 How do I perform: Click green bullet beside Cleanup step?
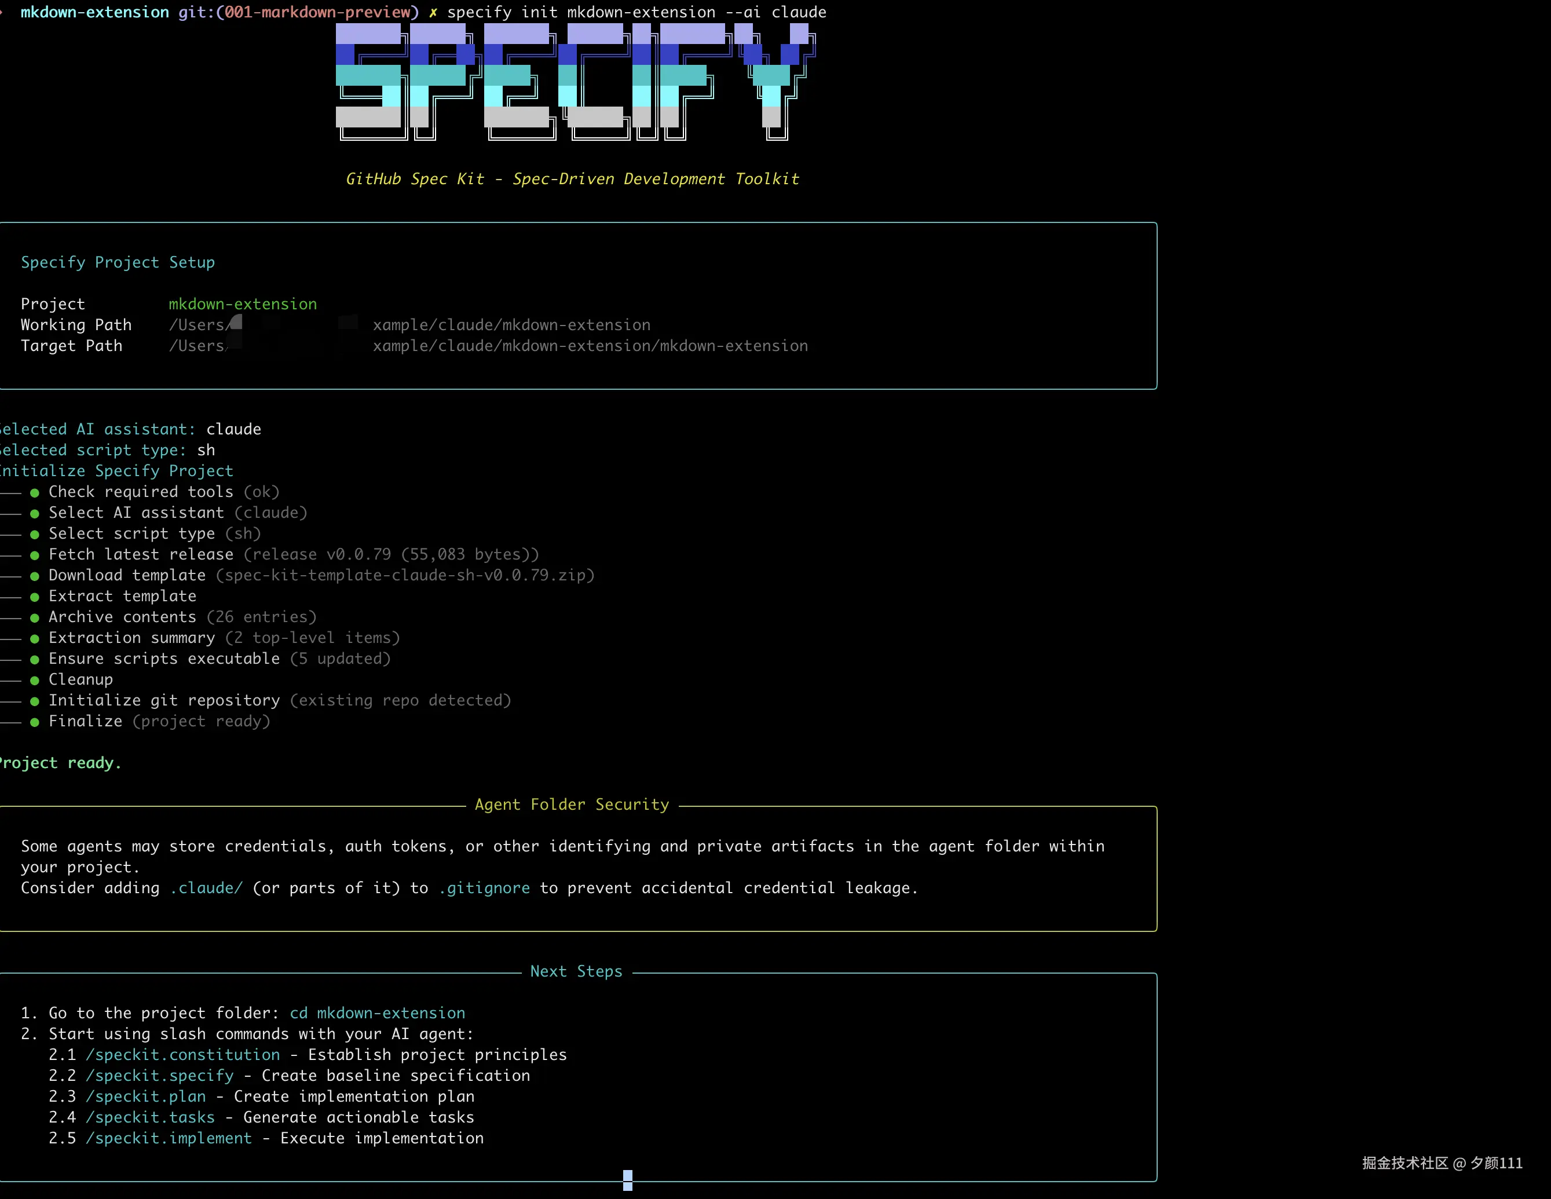tap(34, 680)
